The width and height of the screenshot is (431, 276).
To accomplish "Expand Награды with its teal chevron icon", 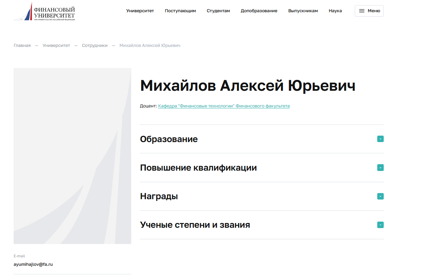I will 380,196.
